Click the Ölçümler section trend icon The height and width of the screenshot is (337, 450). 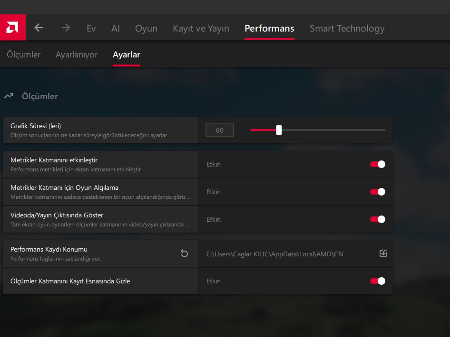point(9,96)
